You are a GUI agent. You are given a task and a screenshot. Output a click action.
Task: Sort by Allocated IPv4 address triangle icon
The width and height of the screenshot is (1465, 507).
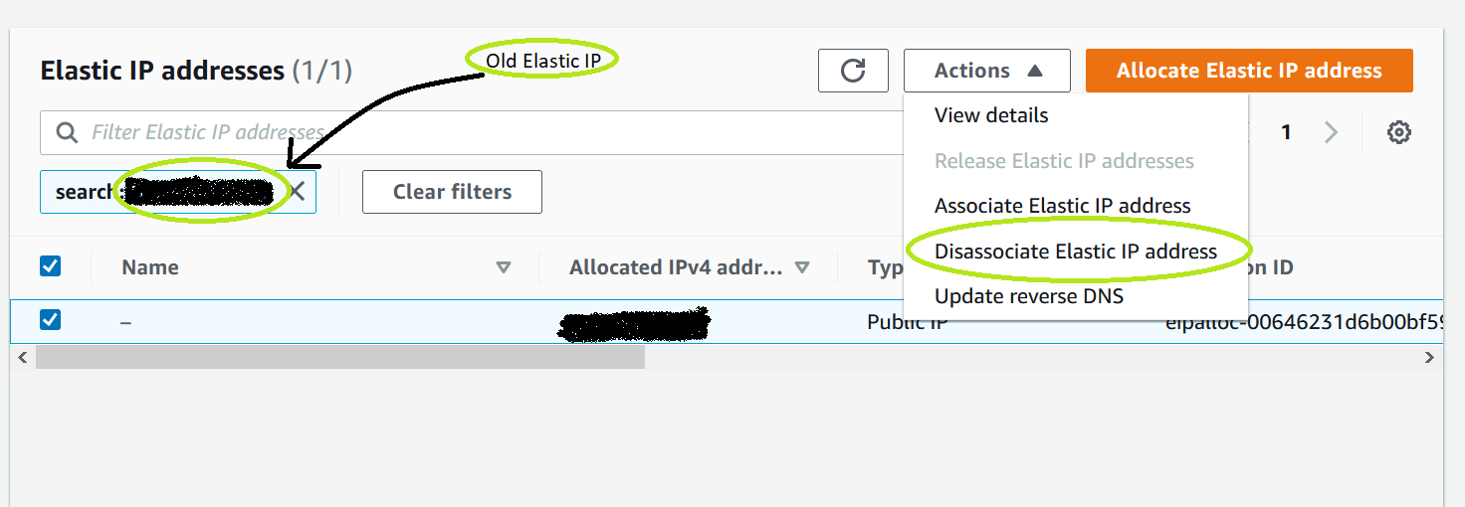(x=802, y=267)
